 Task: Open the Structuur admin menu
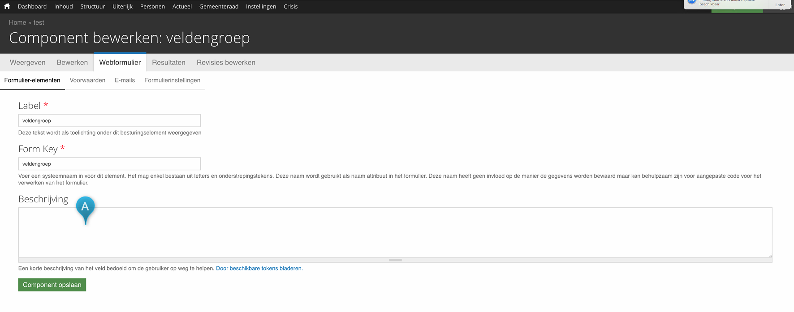tap(92, 6)
